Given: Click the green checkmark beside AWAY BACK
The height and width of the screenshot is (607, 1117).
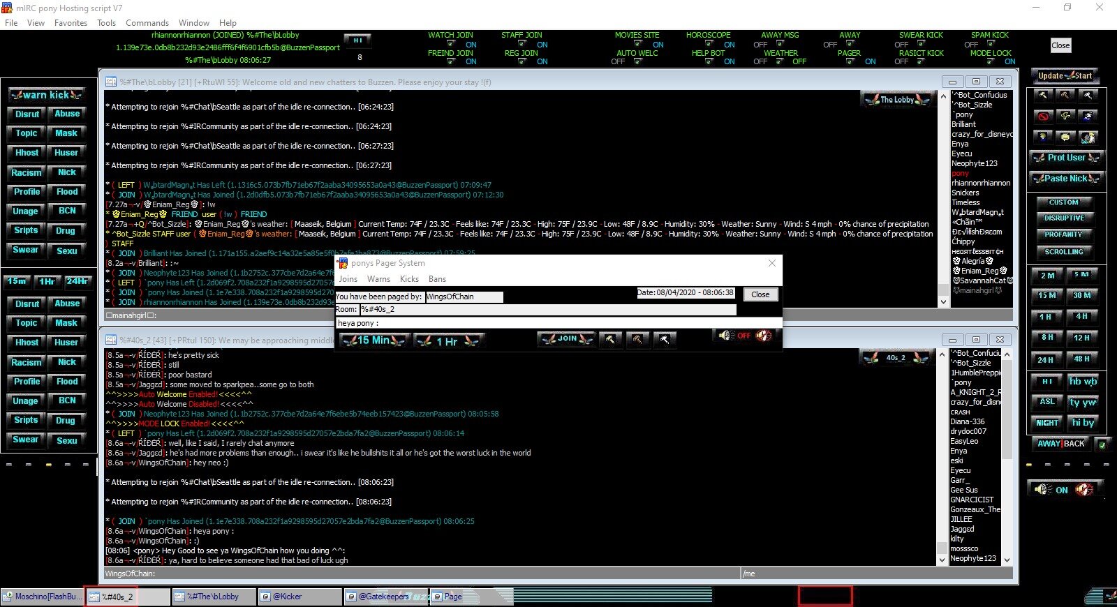Looking at the screenshot, I should (1102, 444).
